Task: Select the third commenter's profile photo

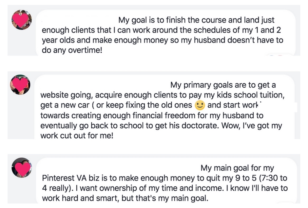Action: 22,168
